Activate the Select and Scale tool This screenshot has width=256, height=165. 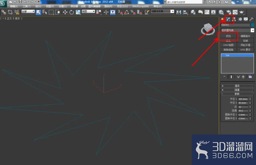(78, 12)
